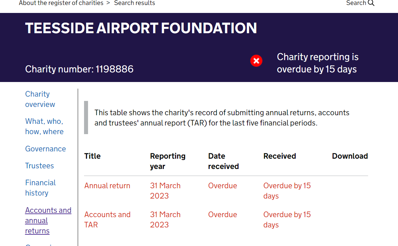This screenshot has width=398, height=246.
Task: Click the Received column header
Action: click(x=279, y=156)
